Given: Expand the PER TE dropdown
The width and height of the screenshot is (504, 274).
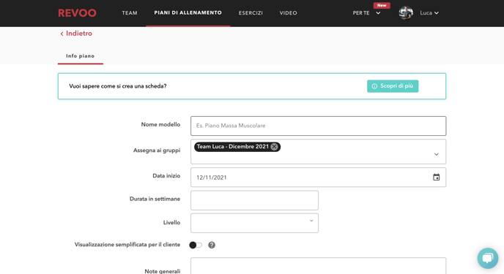Looking at the screenshot, I should pyautogui.click(x=366, y=13).
